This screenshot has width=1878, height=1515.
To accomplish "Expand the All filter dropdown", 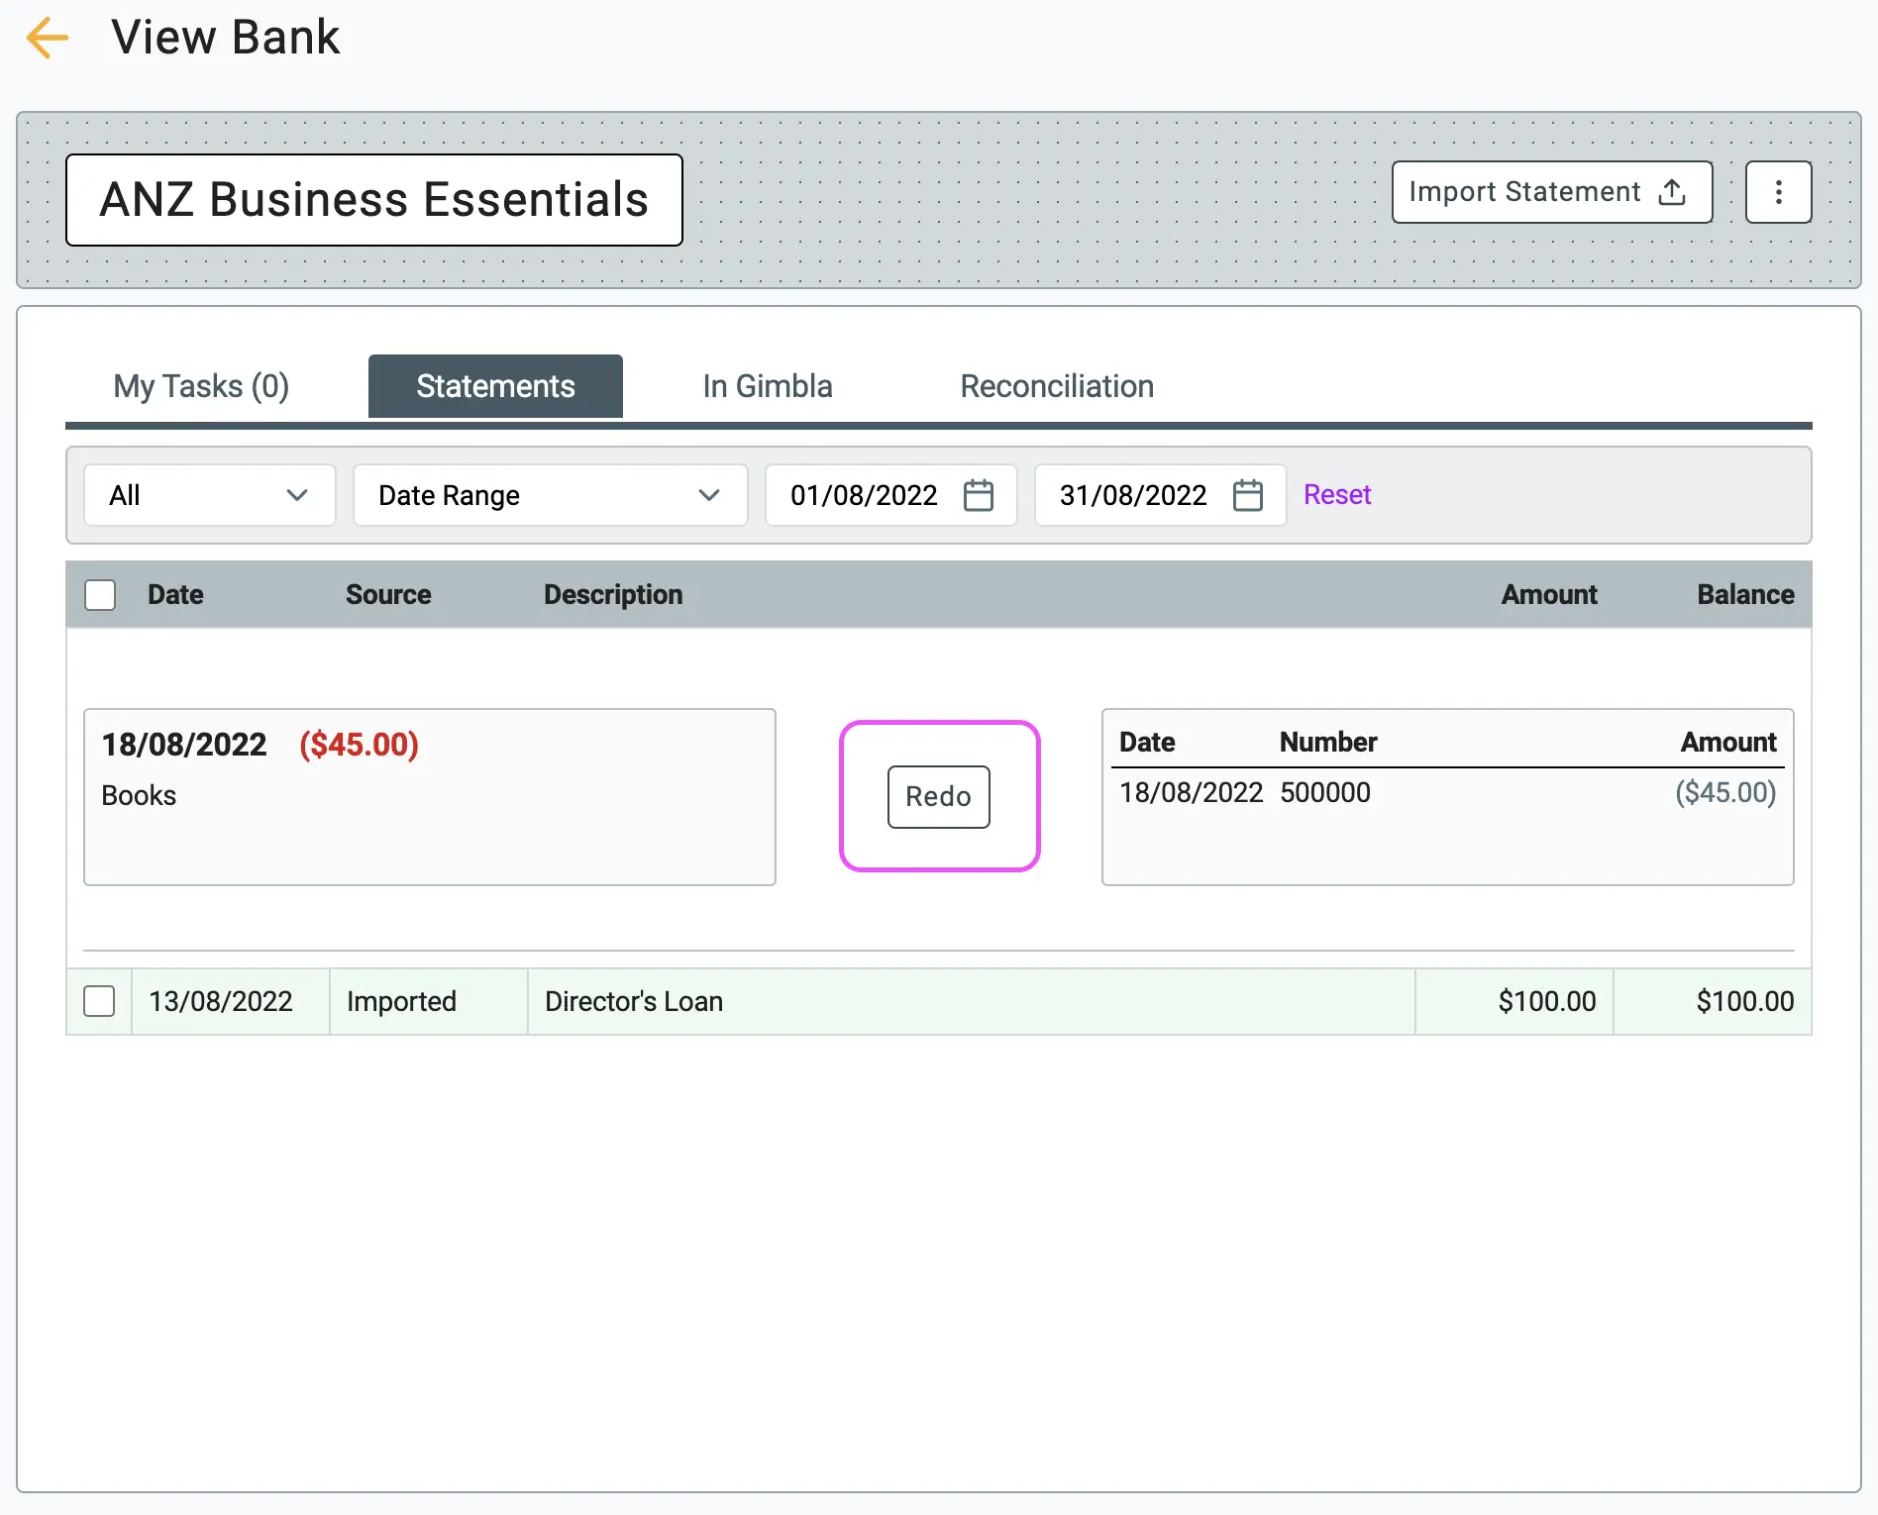I will click(x=209, y=495).
